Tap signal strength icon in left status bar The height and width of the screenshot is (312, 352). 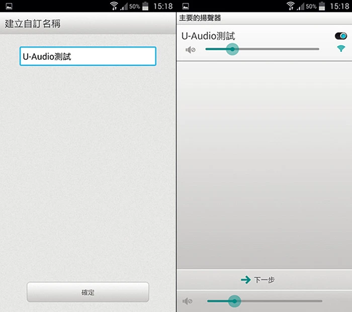(124, 7)
